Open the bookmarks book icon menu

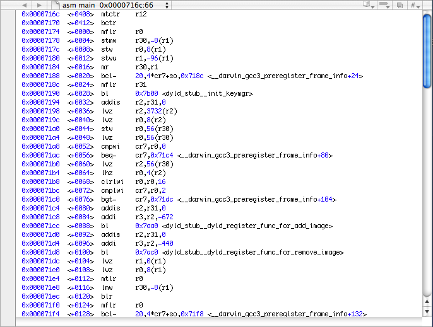coord(367,5)
